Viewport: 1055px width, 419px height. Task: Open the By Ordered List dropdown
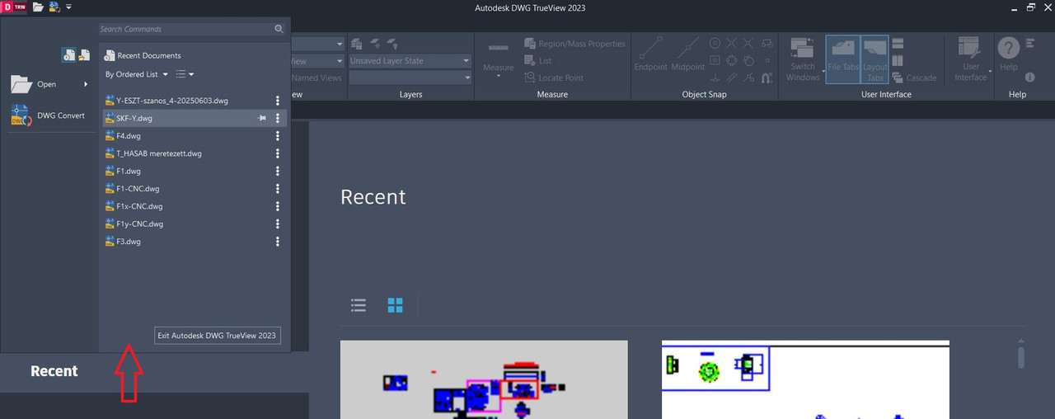coord(137,74)
